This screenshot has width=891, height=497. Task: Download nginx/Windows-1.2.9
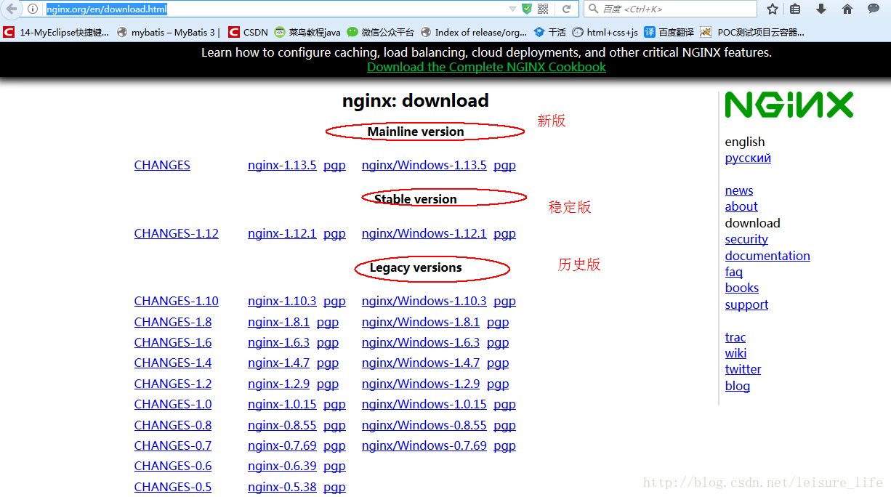(421, 384)
